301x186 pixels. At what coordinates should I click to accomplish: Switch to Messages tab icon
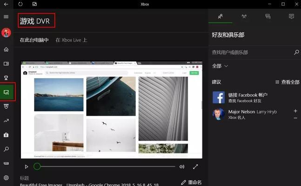268,16
